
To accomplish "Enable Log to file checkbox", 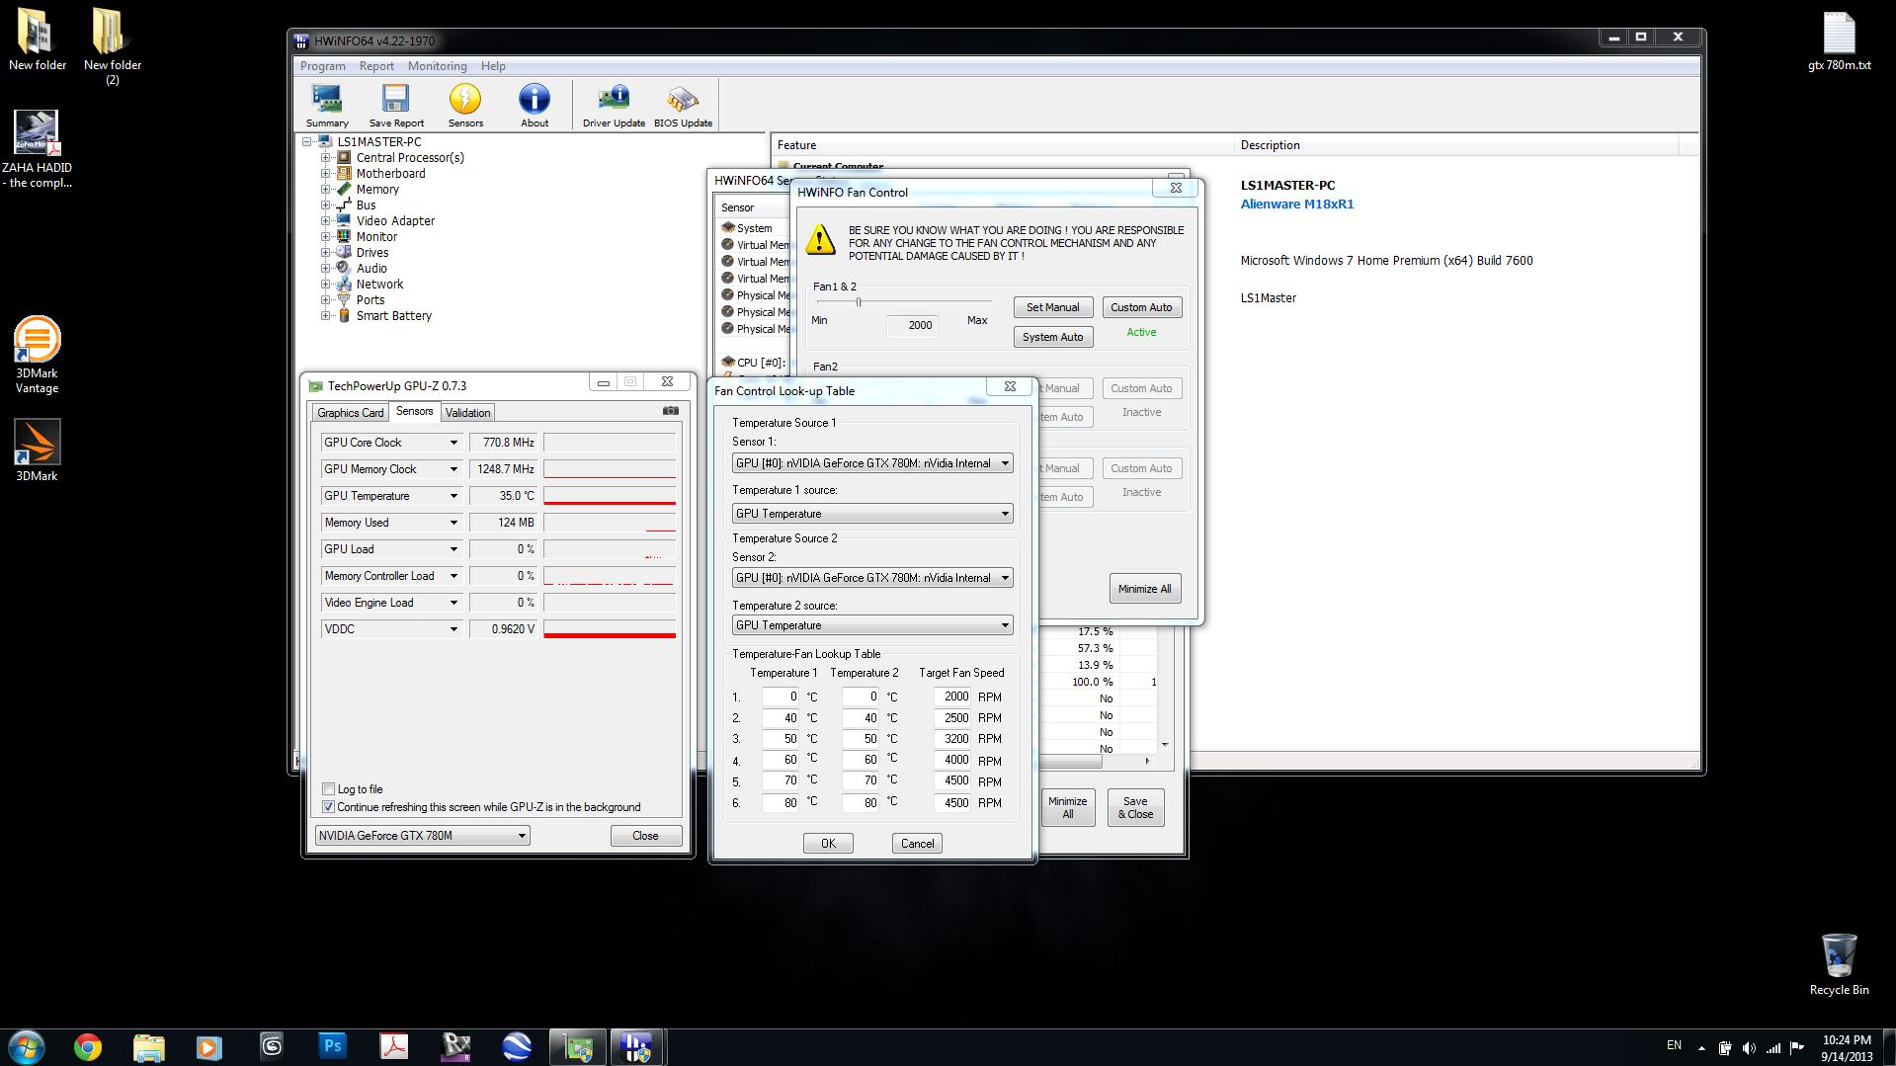I will pyautogui.click(x=328, y=789).
